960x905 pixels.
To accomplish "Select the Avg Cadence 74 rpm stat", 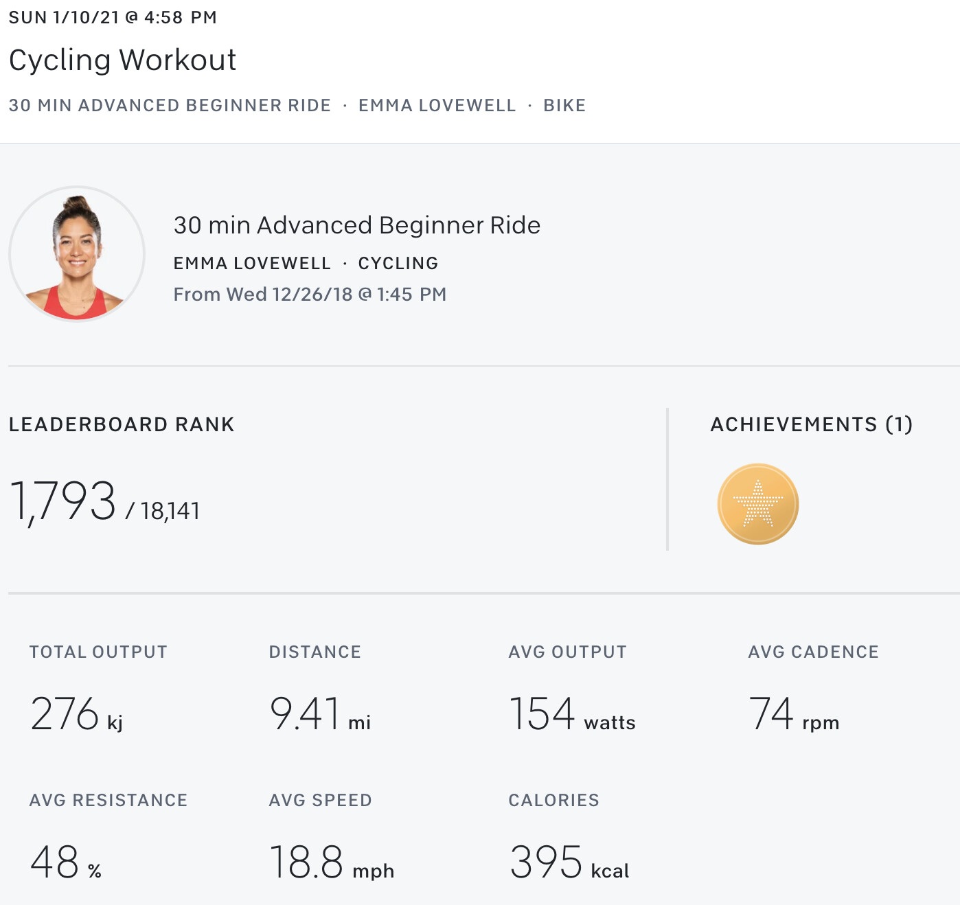I will click(793, 713).
